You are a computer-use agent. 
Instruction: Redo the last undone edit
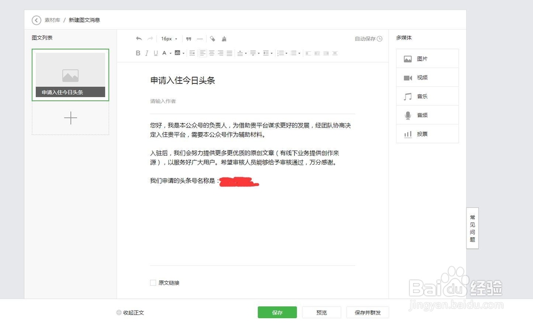coord(150,38)
